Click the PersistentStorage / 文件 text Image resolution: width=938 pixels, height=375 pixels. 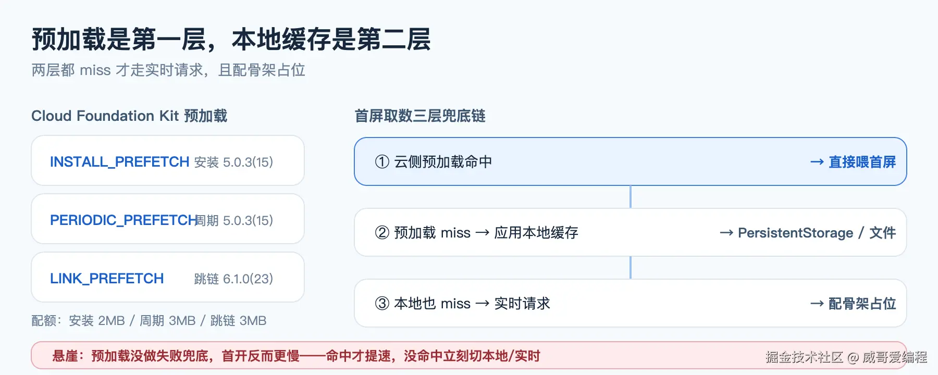(x=817, y=233)
